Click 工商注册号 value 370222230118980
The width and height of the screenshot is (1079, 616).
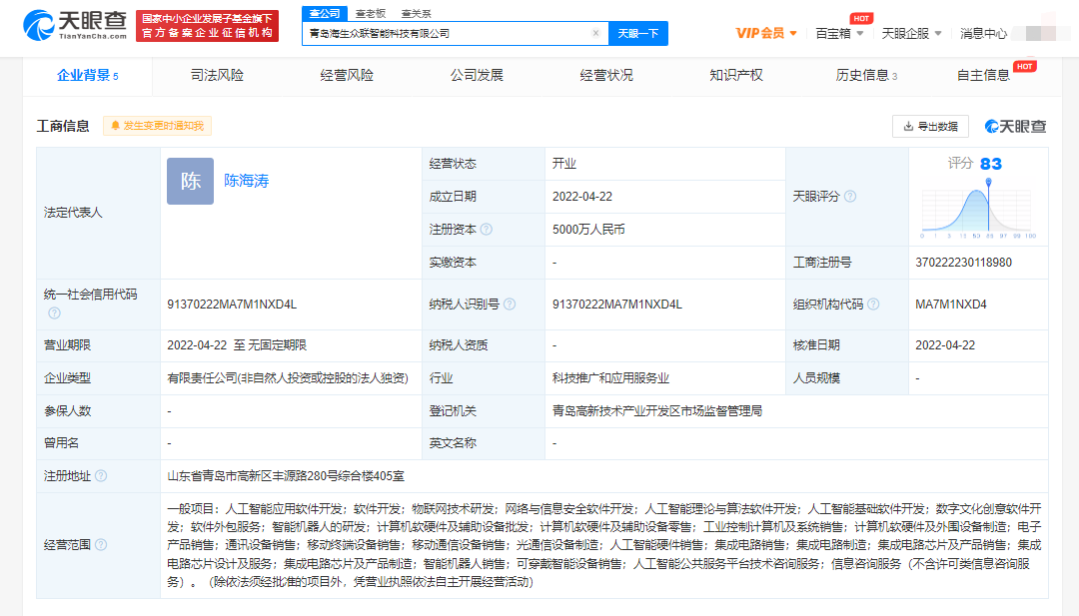963,262
